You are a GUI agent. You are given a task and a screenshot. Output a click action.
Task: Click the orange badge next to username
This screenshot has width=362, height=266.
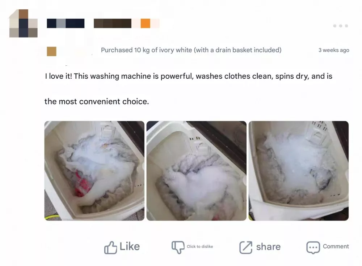(x=146, y=23)
